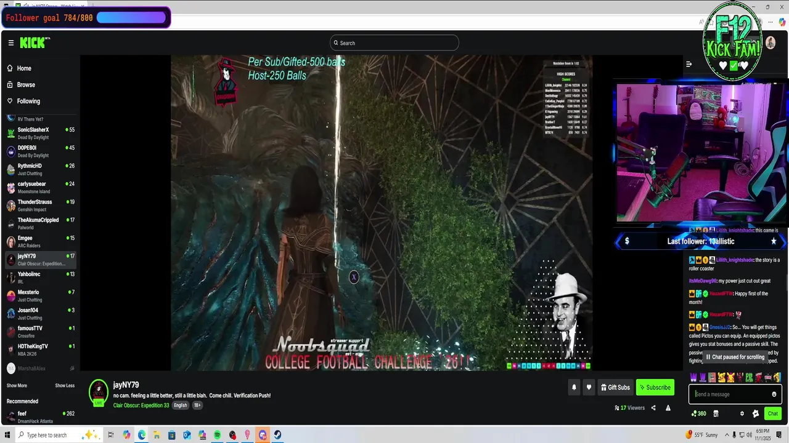Click the 17 Viewers count
Viewport: 789px width, 443px height.
click(x=629, y=408)
